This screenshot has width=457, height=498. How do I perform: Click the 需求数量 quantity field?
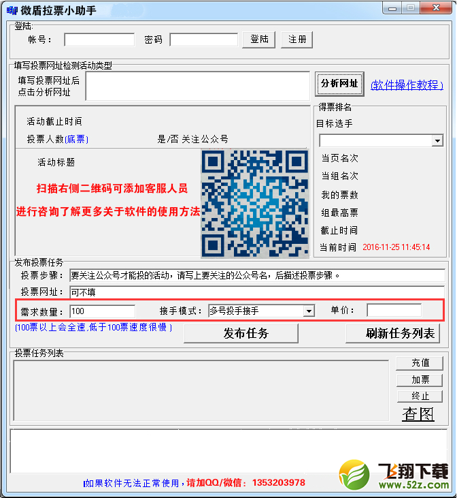(103, 311)
